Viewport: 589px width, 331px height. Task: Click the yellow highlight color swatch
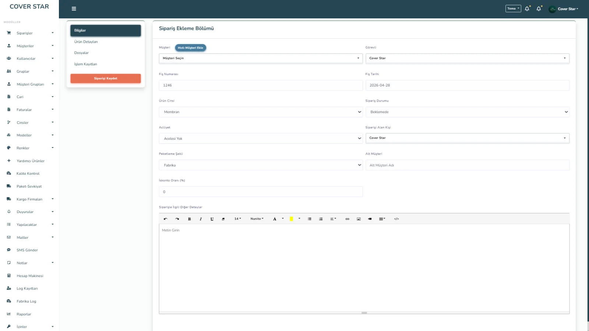coord(291,219)
